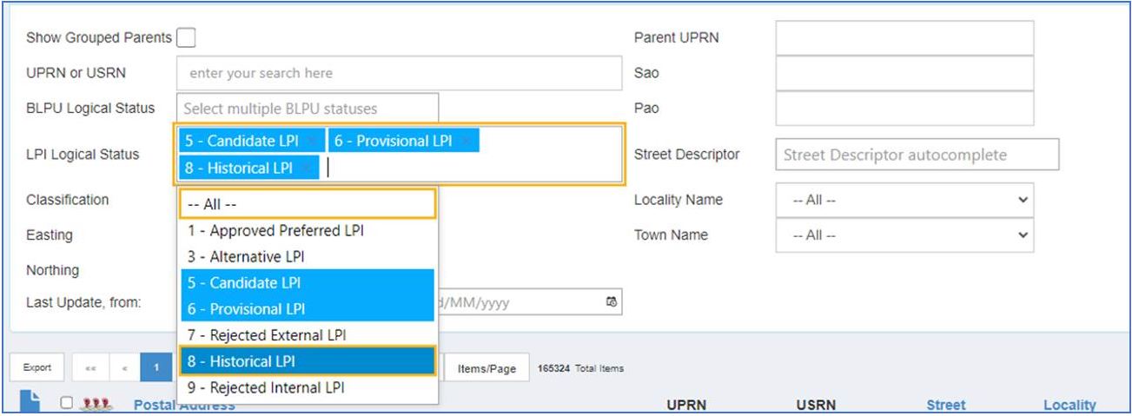Open the BLPU Logical Status multi-select
The height and width of the screenshot is (416, 1132).
tap(308, 109)
